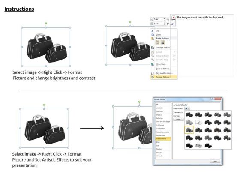Choose the second paste option picture icon
Viewport: 240px width, 180px height.
[162, 42]
